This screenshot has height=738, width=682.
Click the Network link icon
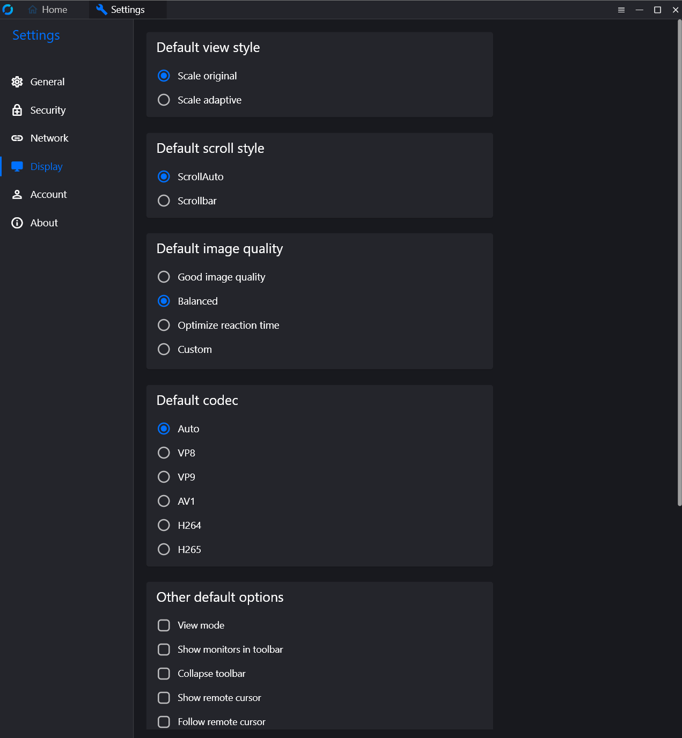[17, 138]
